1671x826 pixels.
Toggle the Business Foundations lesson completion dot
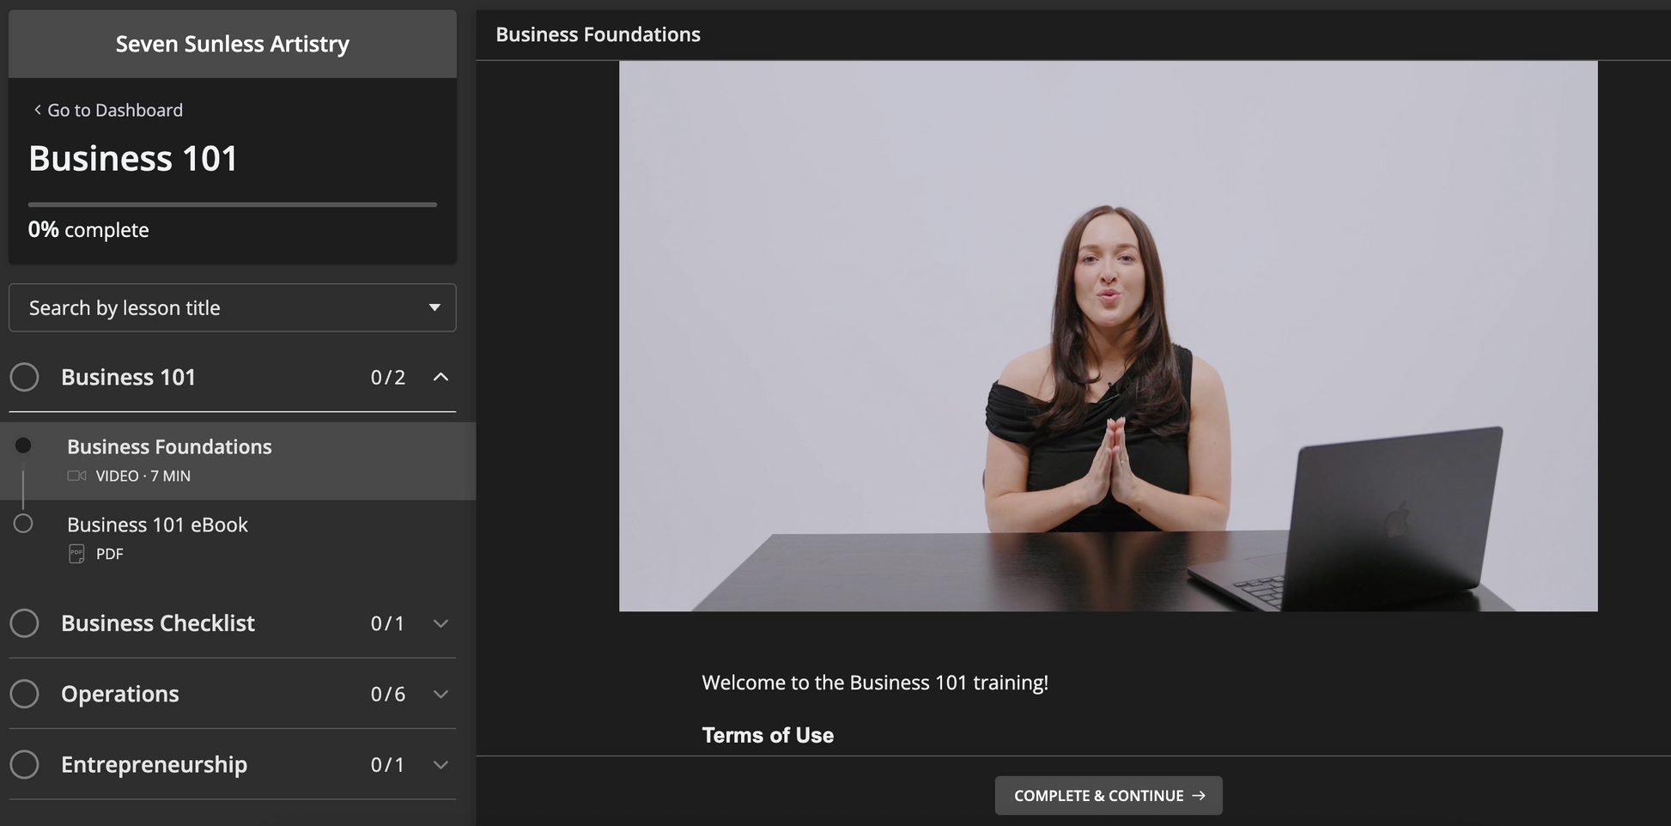[23, 446]
